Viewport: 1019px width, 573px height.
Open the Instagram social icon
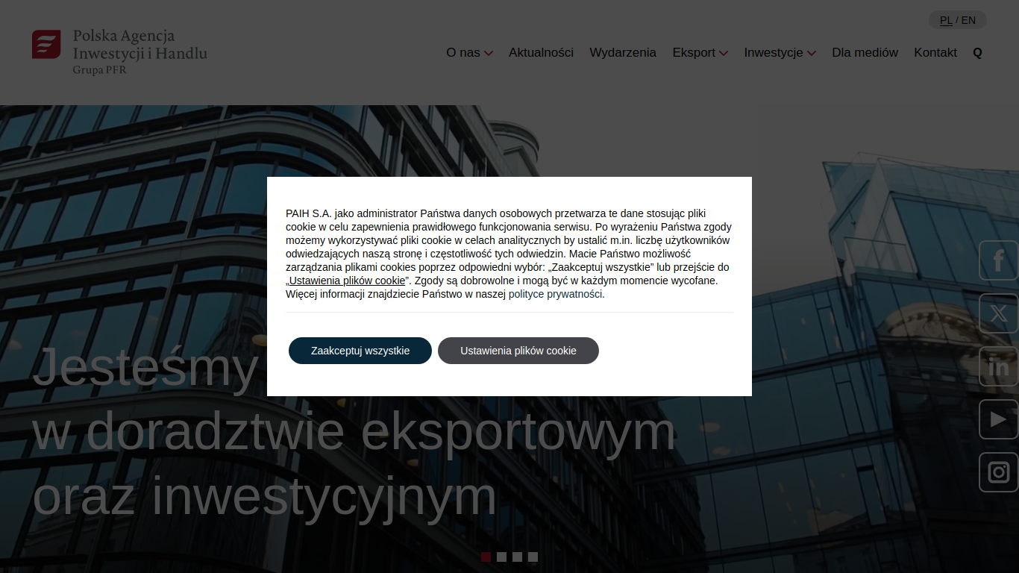(999, 472)
